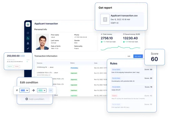The width and height of the screenshot is (169, 119).
Task: Click the Sources column header
Action: [x=39, y=63]
